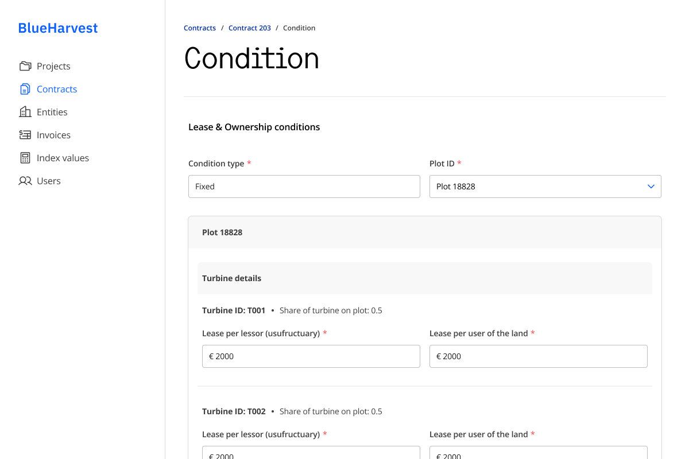Click the BlueHarvest logo
Viewport: 689px width, 459px height.
click(58, 28)
